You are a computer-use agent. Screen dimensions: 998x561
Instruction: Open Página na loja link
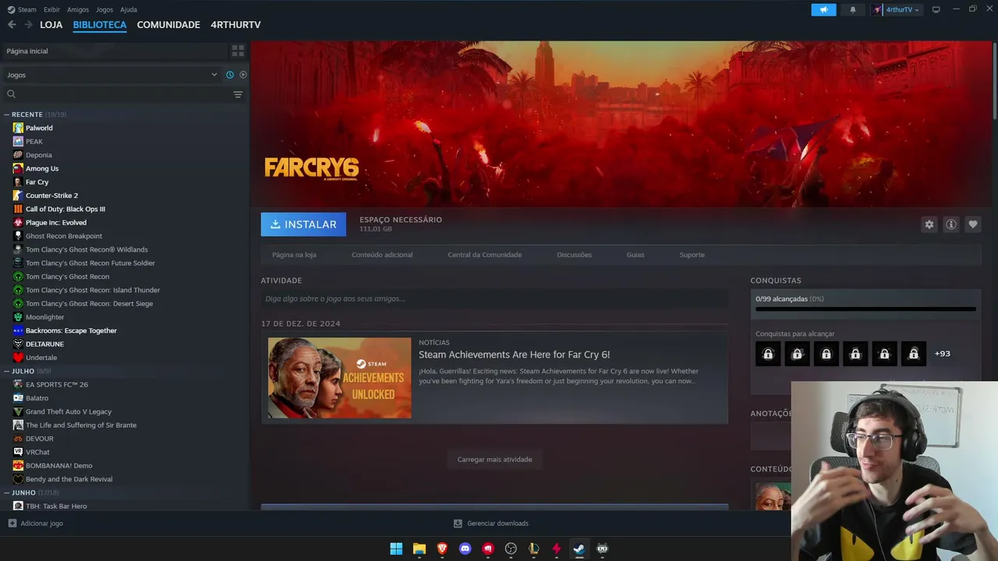tap(294, 255)
